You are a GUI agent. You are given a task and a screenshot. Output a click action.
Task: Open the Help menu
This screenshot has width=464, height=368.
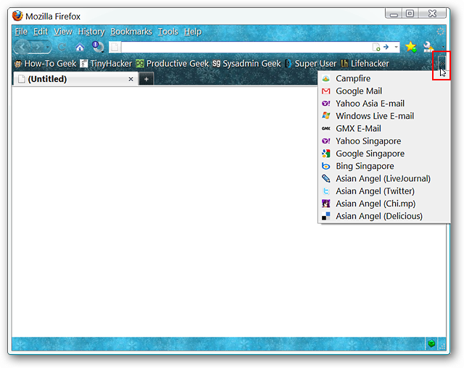pyautogui.click(x=193, y=32)
